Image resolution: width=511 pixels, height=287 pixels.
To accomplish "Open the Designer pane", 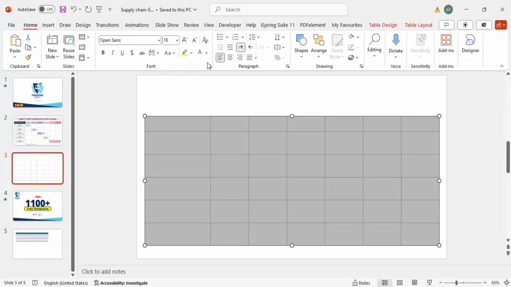I will click(470, 44).
